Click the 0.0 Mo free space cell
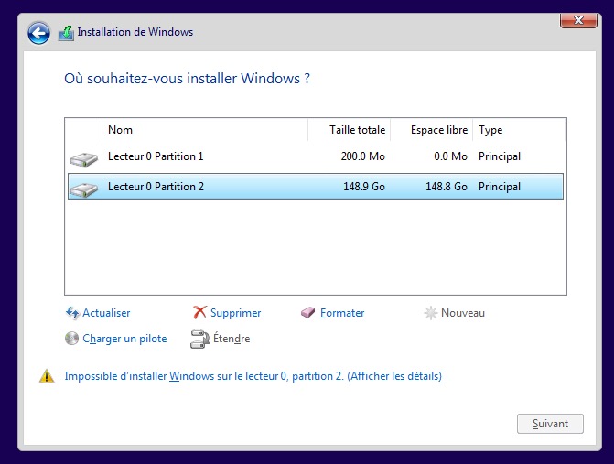Image resolution: width=614 pixels, height=464 pixels. [451, 156]
